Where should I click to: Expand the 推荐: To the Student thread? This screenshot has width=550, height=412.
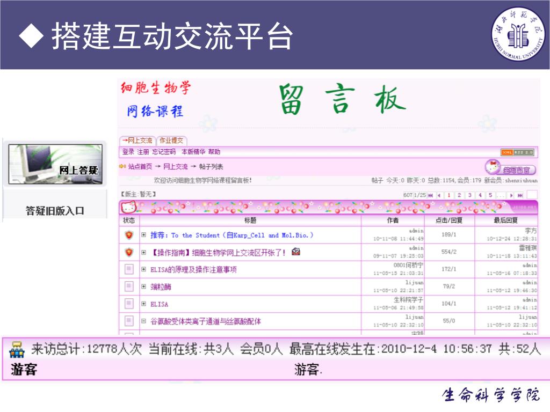(x=143, y=235)
